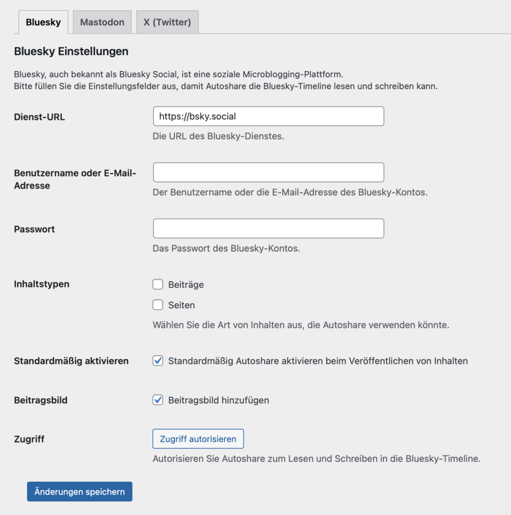Click the bold Passwort row label
Viewport: 511px width, 515px height.
coord(34,229)
